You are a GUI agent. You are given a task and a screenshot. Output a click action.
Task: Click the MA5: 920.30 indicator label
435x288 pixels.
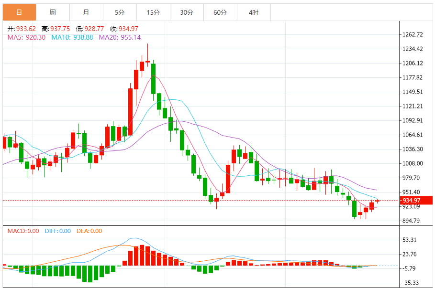[26, 37]
